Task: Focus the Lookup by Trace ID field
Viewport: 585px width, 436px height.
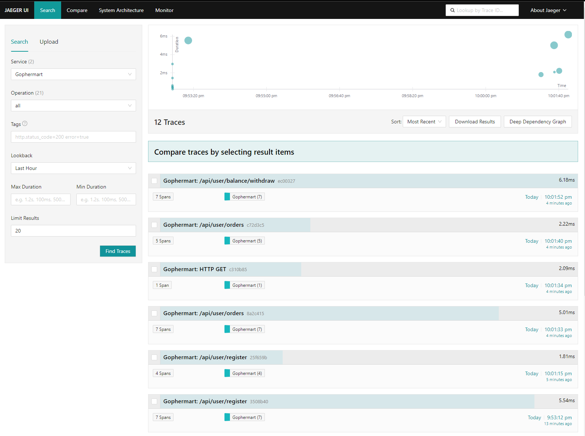Action: pos(482,10)
